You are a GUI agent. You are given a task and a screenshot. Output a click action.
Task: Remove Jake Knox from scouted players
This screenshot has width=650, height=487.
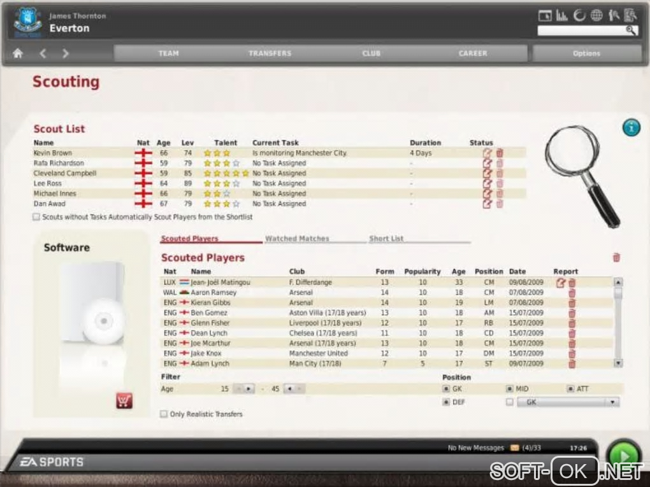coord(572,354)
